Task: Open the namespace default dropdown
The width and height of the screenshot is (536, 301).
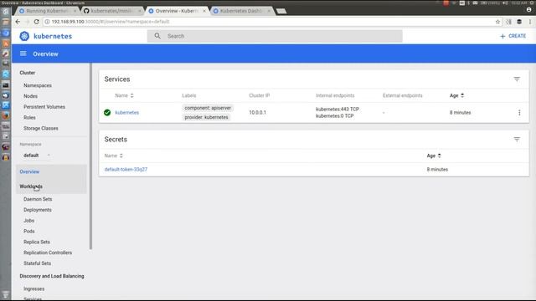Action: (x=36, y=156)
